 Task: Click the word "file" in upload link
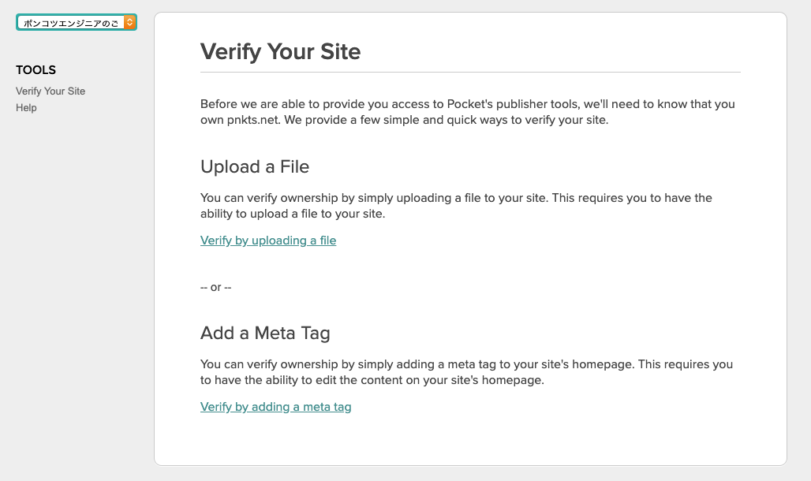328,240
